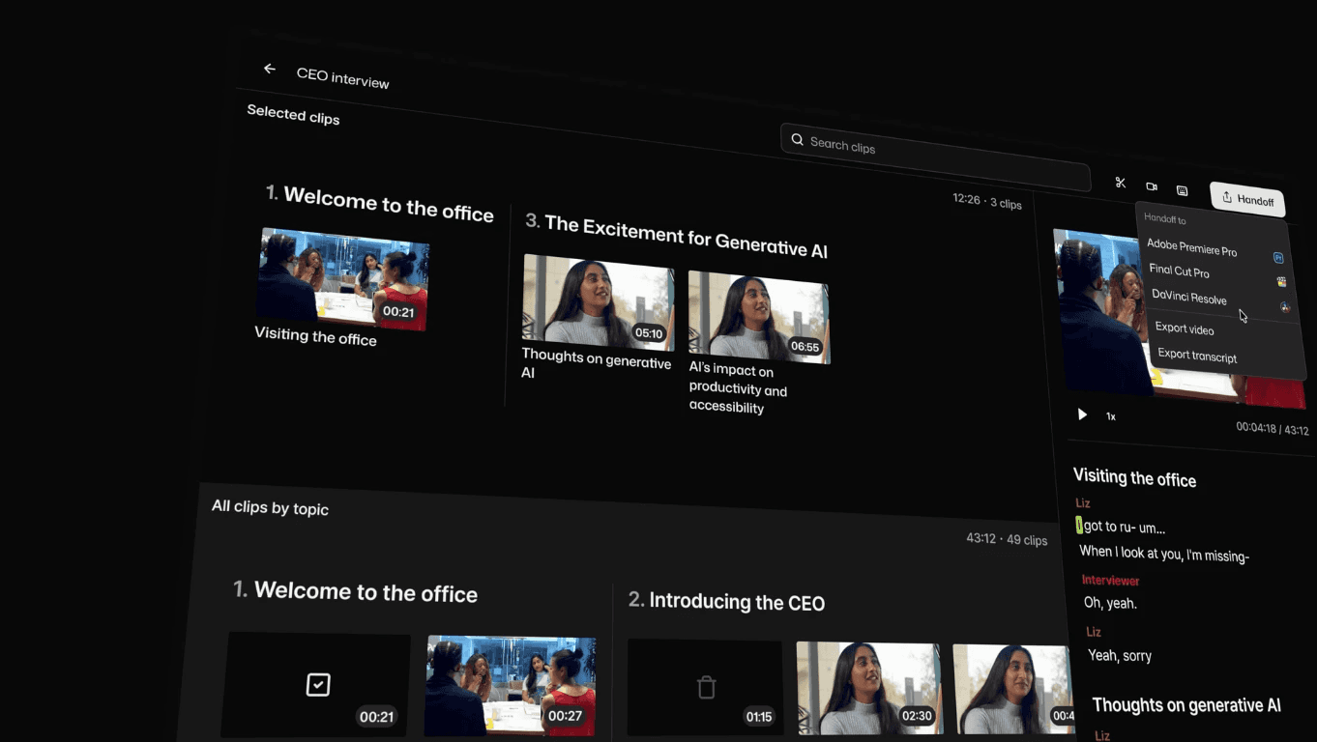The width and height of the screenshot is (1317, 742).
Task: Click transcript line "Oh, yeah."
Action: 1110,603
